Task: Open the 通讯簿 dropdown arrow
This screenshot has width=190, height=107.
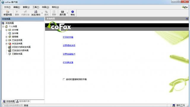Action: pos(67,13)
